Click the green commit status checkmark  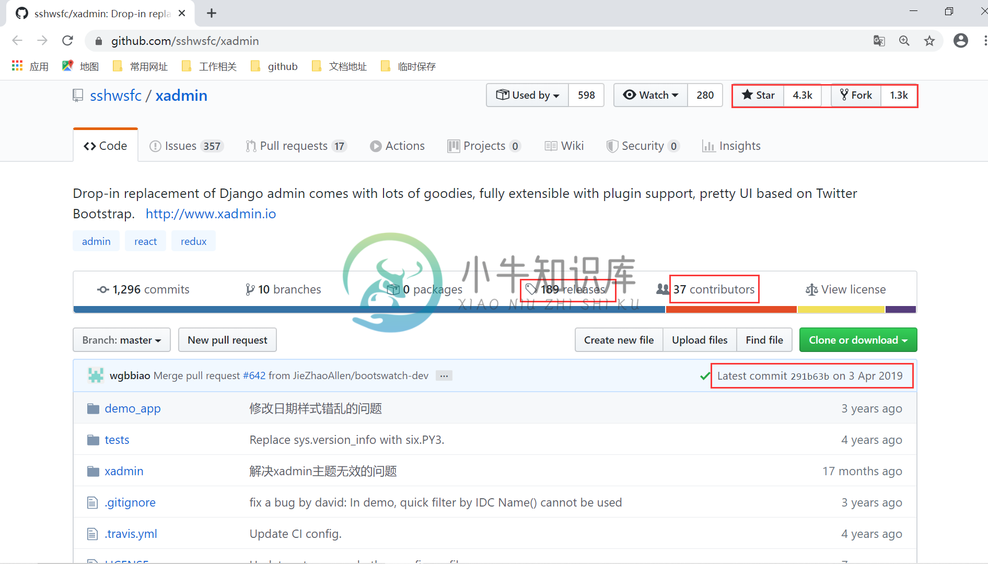coord(705,376)
